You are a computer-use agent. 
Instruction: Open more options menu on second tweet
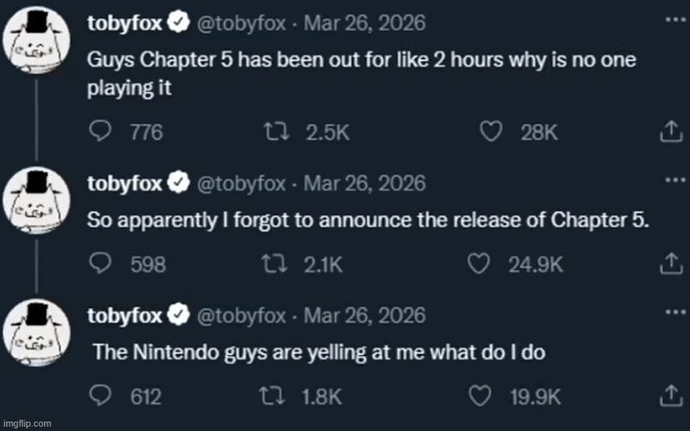[669, 179]
